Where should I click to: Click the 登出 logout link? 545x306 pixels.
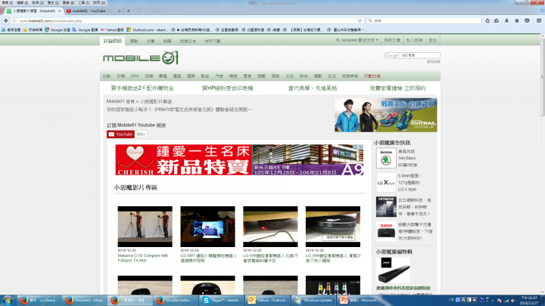433,40
